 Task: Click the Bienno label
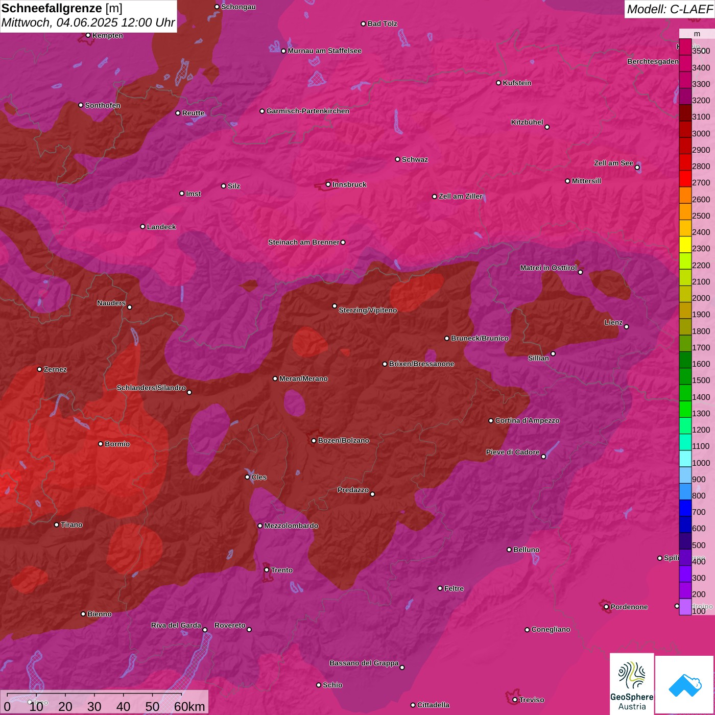point(100,614)
